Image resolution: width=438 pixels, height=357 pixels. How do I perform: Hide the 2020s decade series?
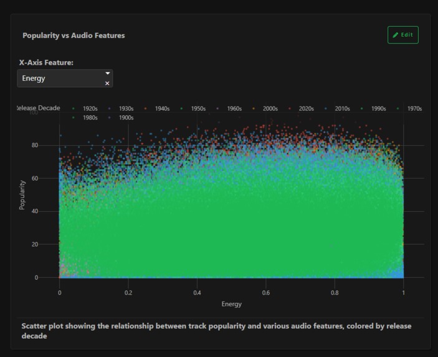point(302,108)
